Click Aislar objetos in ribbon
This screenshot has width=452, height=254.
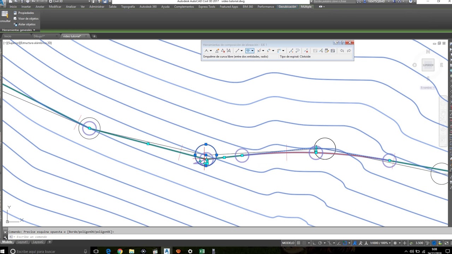(x=24, y=24)
